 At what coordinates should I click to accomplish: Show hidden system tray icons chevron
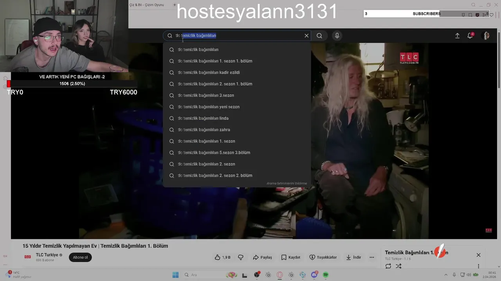446,275
